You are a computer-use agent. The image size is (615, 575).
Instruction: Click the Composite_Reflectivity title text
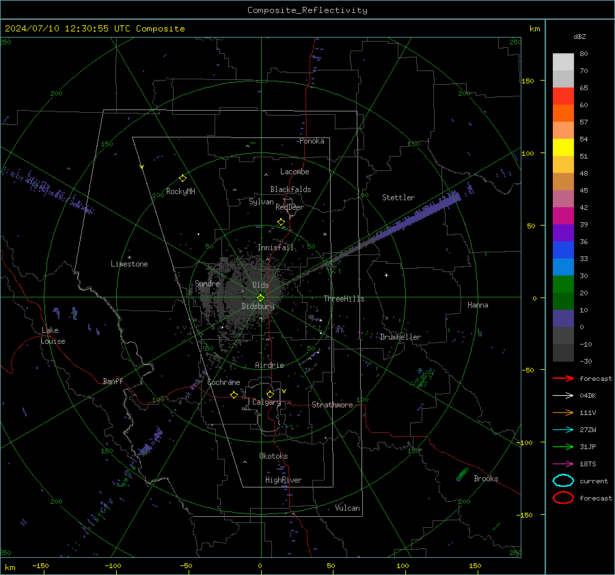click(307, 10)
